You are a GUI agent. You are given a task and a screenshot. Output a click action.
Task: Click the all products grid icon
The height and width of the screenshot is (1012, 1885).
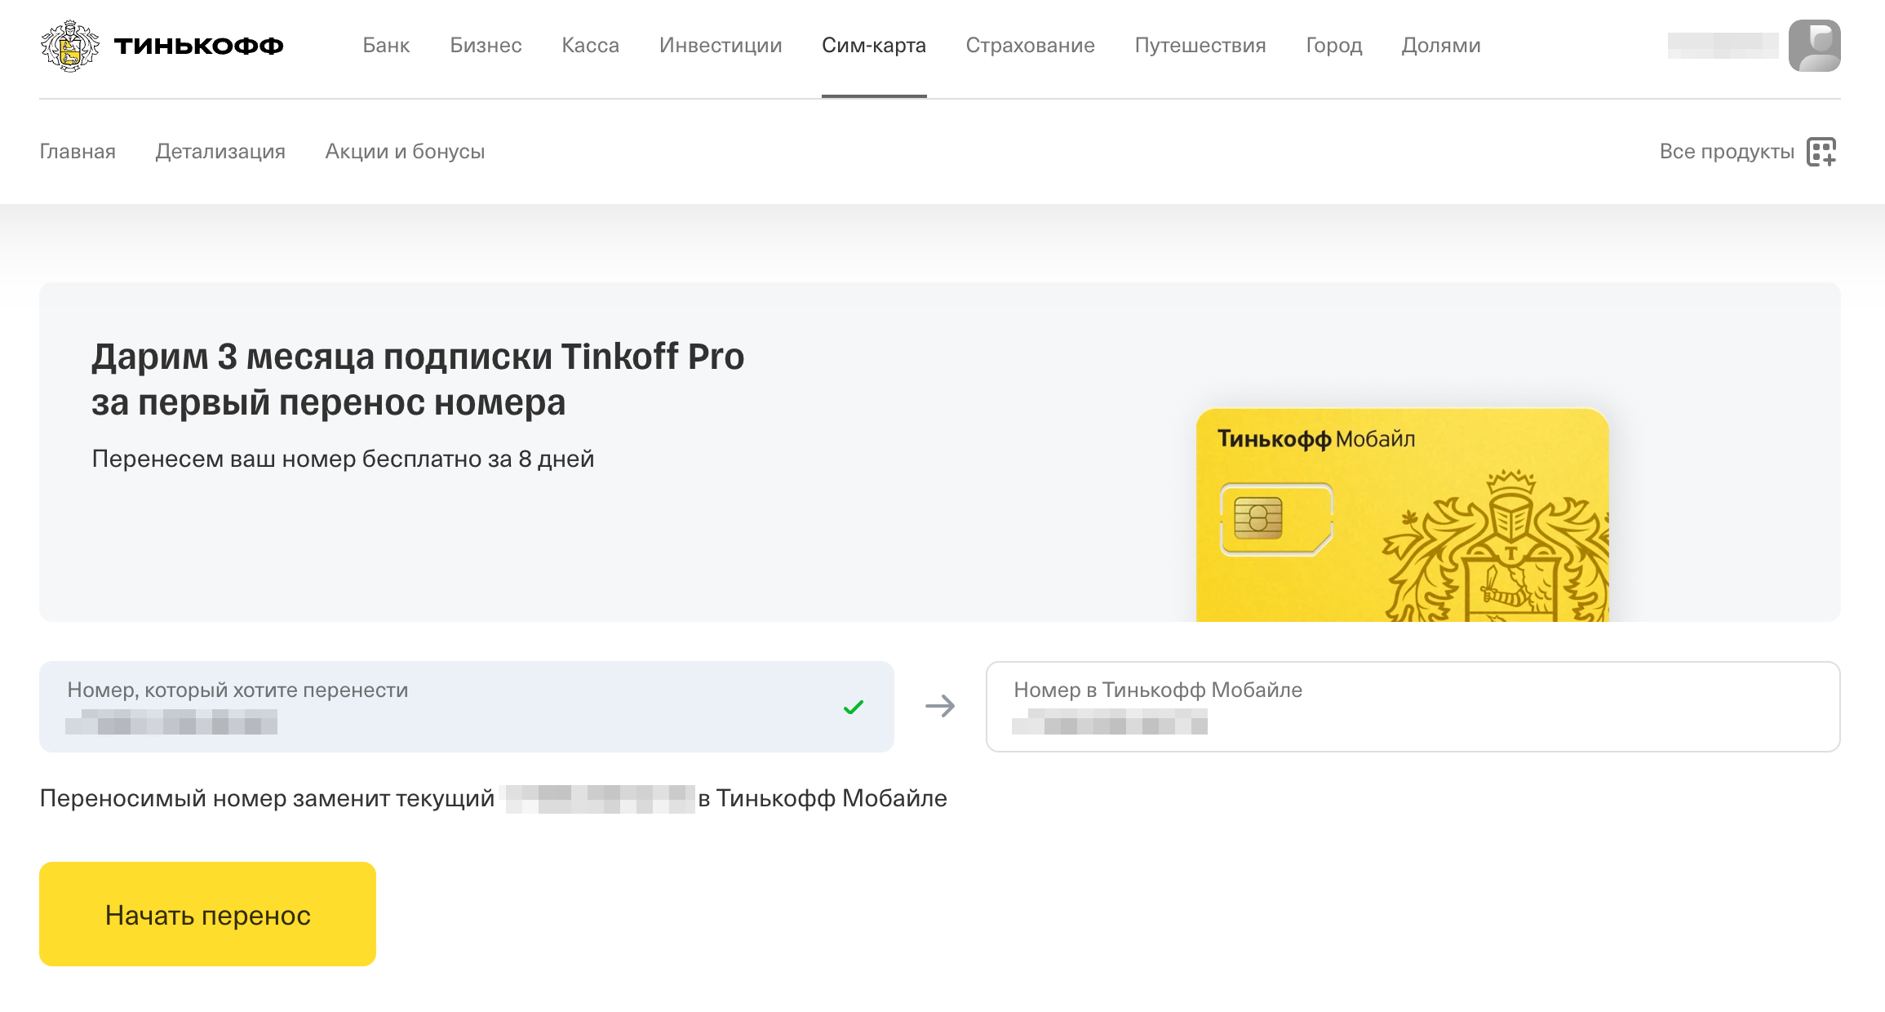click(x=1821, y=152)
